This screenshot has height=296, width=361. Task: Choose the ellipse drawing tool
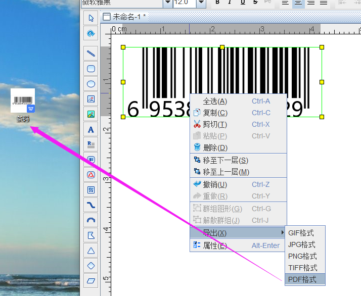[x=91, y=84]
